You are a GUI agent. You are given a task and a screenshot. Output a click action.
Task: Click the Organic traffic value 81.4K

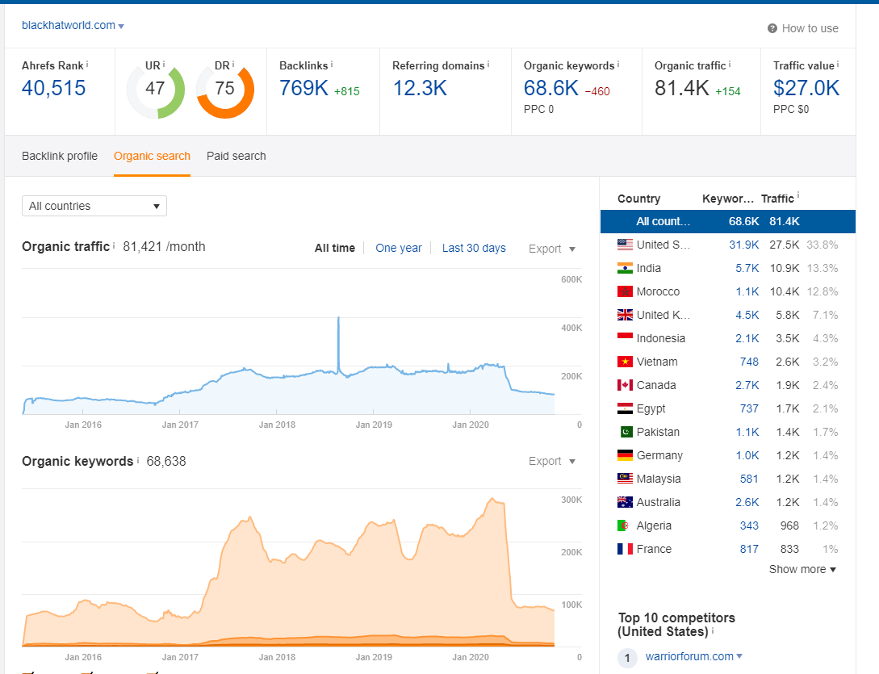click(x=682, y=88)
